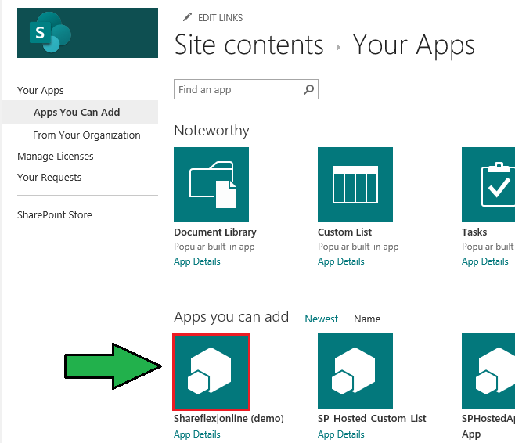Navigate to Site contents breadcrumb
The height and width of the screenshot is (443, 515).
click(249, 45)
